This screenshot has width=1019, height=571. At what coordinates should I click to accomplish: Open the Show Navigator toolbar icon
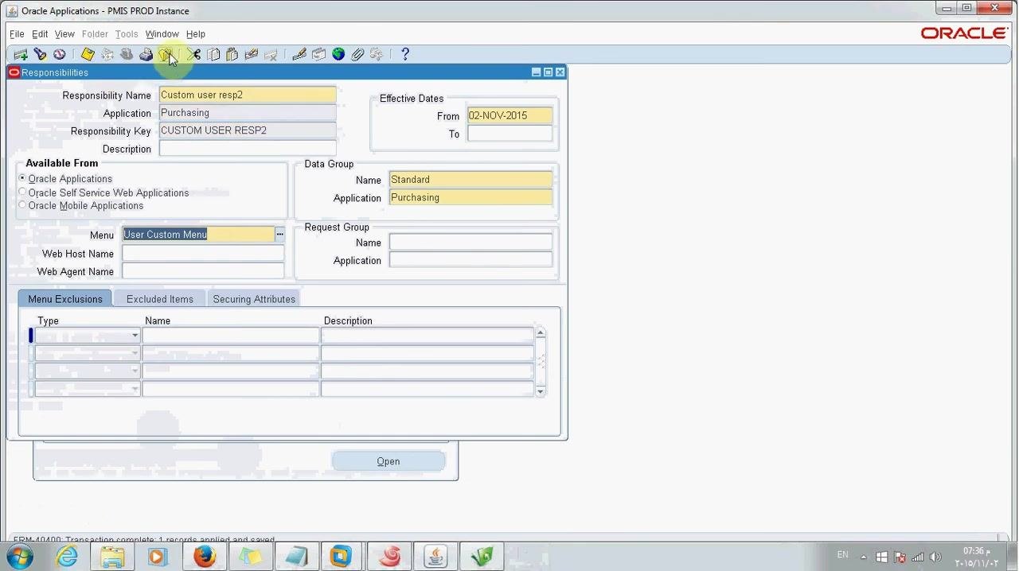[x=60, y=54]
